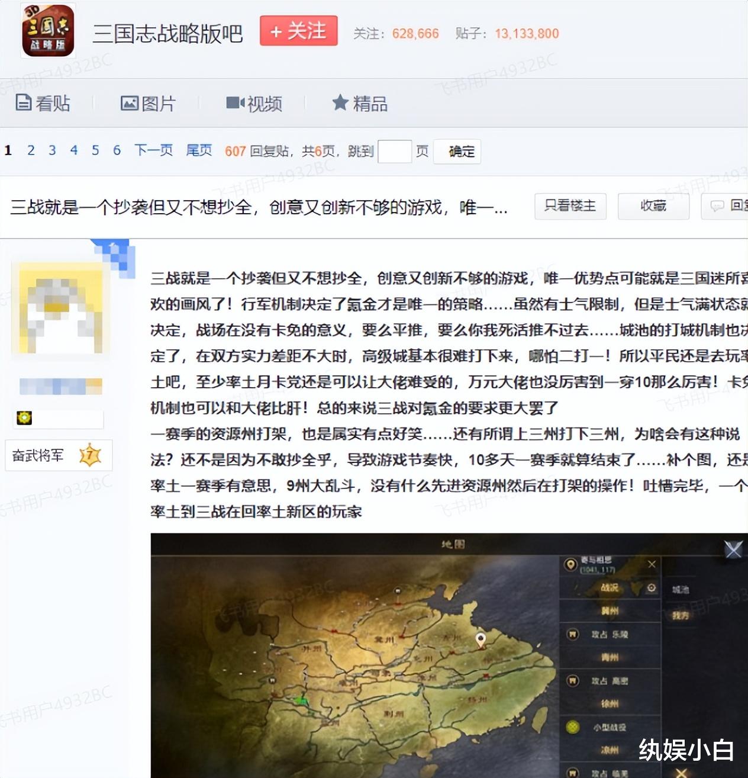Go to page 3 of replies
The image size is (748, 778).
coord(52,150)
